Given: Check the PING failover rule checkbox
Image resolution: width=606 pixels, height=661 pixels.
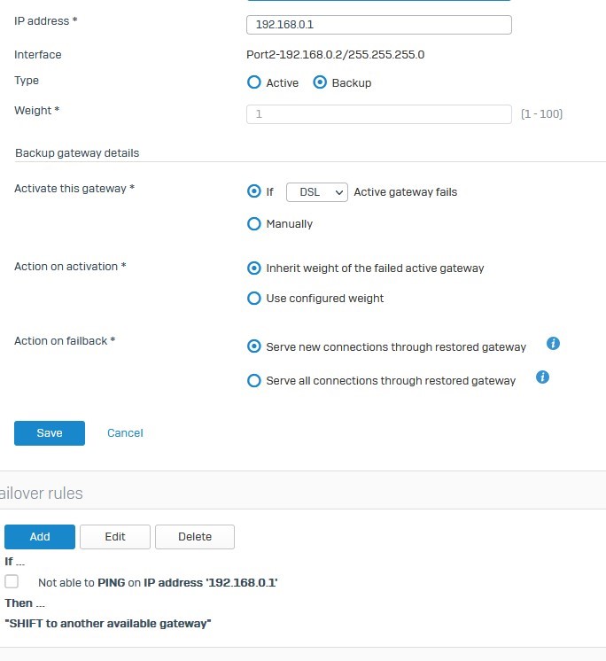Looking at the screenshot, I should coord(12,581).
